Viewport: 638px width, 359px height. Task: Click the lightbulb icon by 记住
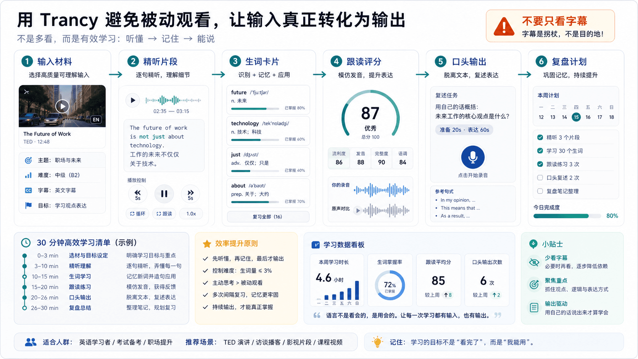coord(377,342)
